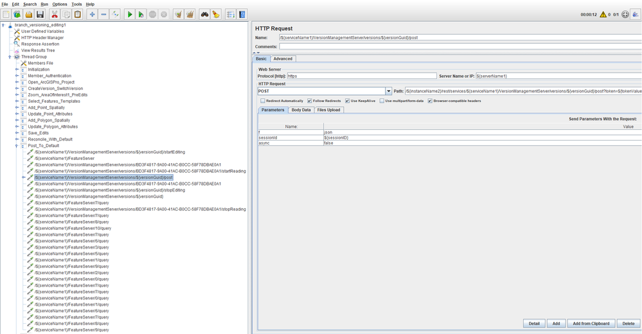Click the Save test plan icon
Viewport: 642px width, 334px height.
(x=40, y=14)
